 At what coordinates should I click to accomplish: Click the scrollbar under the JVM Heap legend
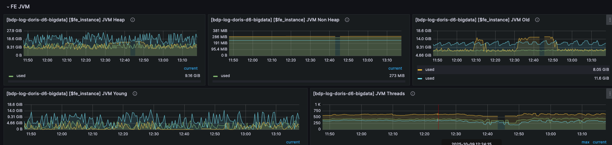(x=104, y=82)
